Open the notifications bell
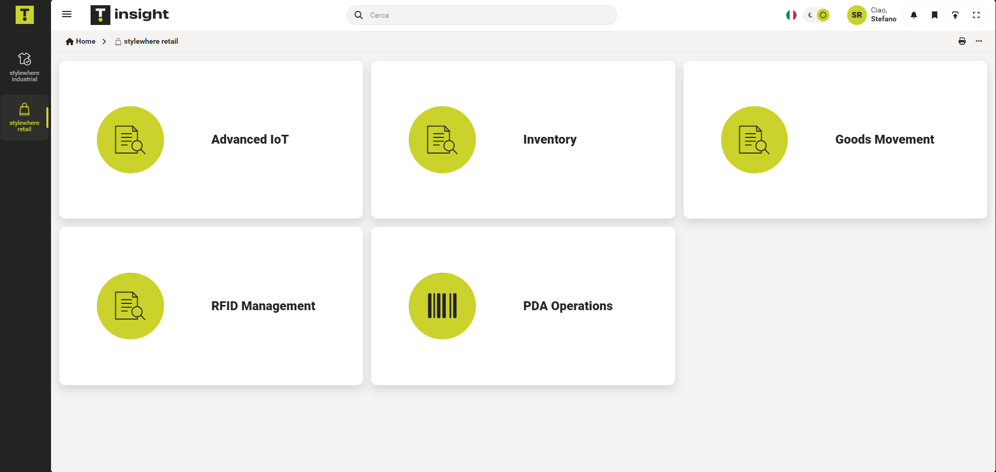 point(913,15)
